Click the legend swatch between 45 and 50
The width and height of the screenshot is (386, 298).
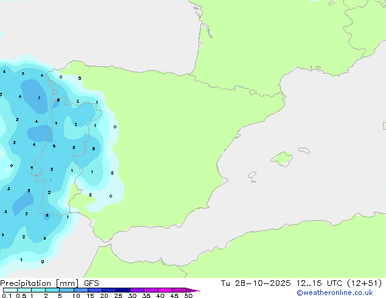(x=179, y=290)
